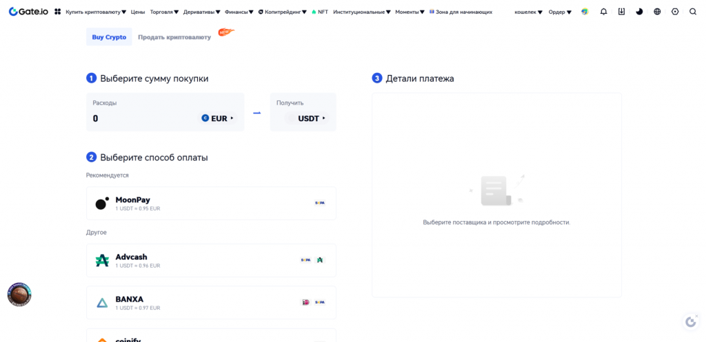Screen dimensions: 706x342
Task: Open the Цены link
Action: (138, 12)
